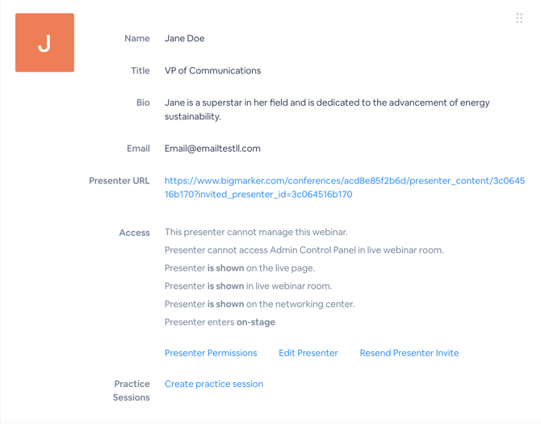541x424 pixels.
Task: Click the orange J avatar thumbnail
Action: coord(44,43)
